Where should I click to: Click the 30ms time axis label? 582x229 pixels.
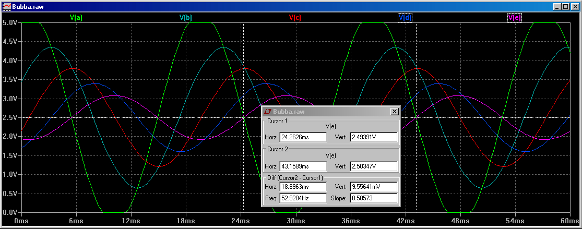295,221
